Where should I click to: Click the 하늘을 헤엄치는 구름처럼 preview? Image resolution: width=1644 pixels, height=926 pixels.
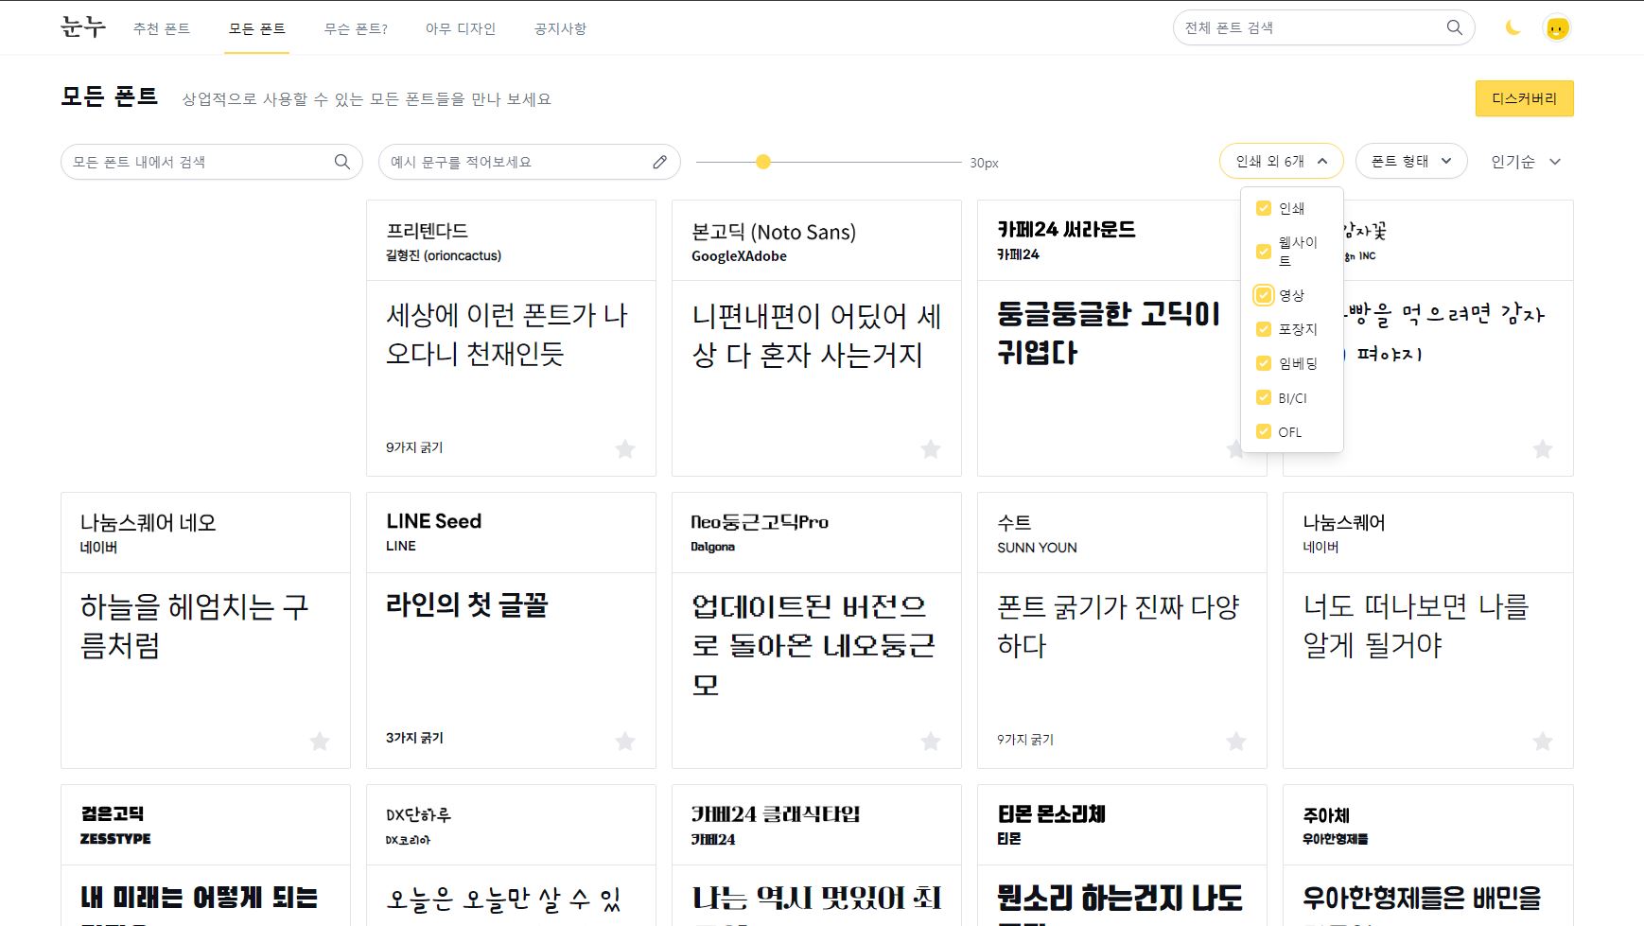click(x=195, y=625)
